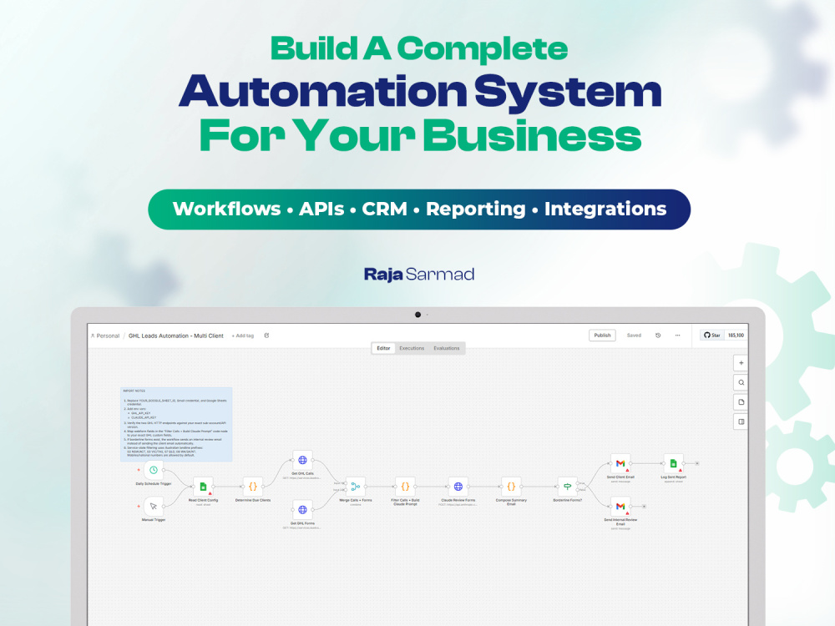835x626 pixels.
Task: Select the Merge Calls + Forms node
Action: click(x=355, y=487)
